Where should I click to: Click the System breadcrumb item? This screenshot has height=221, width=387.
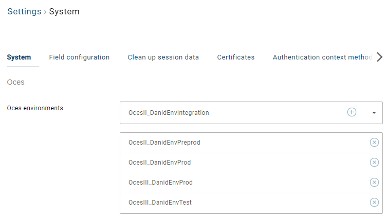(64, 11)
